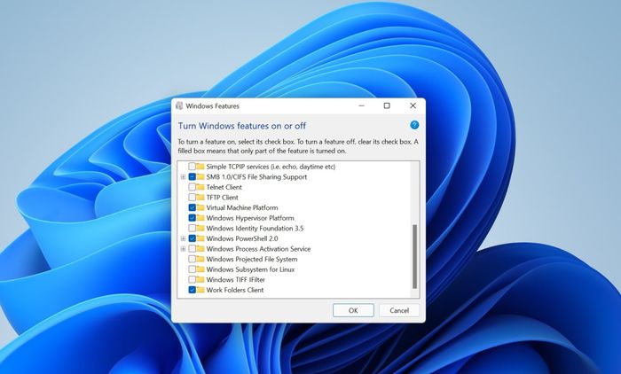
Task: Select the SMB 1.0/CIFS File Sharing Support label
Action: (x=256, y=176)
